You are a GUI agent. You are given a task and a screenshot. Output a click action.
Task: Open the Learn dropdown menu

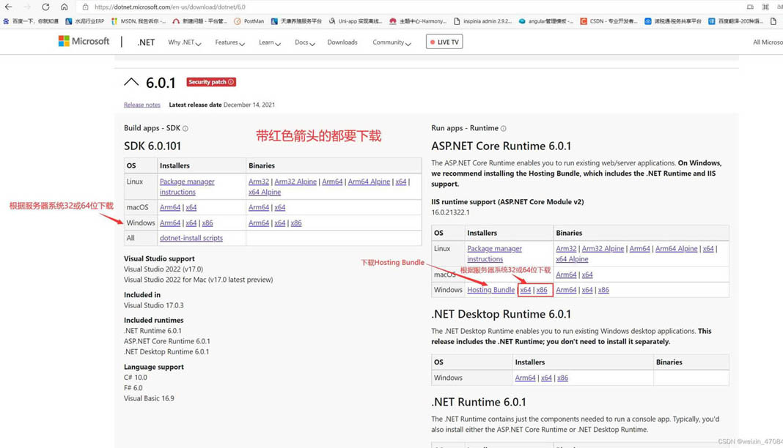269,42
